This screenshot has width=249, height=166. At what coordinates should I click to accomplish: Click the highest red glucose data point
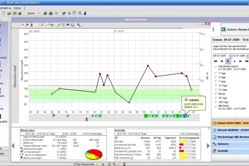148,66
